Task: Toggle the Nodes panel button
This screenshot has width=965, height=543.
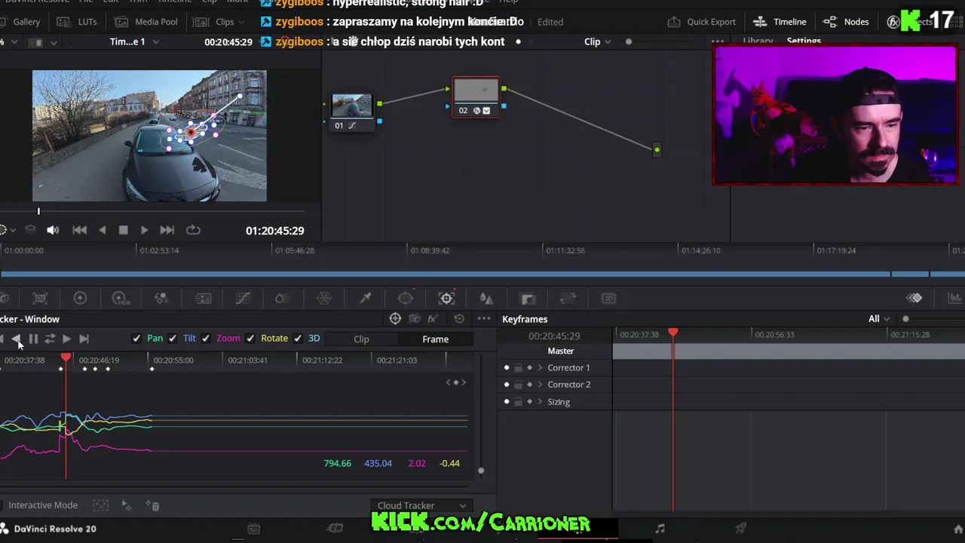Action: click(x=847, y=22)
